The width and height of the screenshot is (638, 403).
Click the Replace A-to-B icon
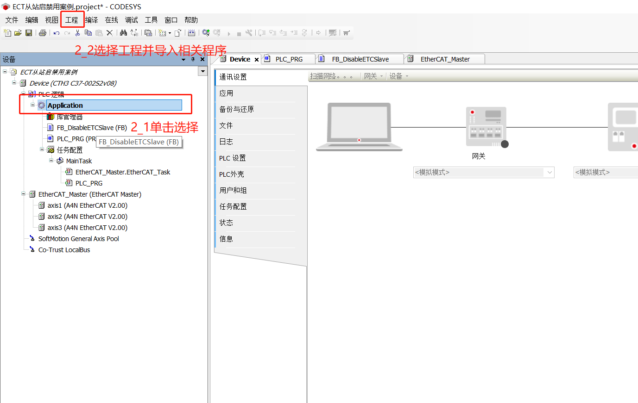click(134, 33)
